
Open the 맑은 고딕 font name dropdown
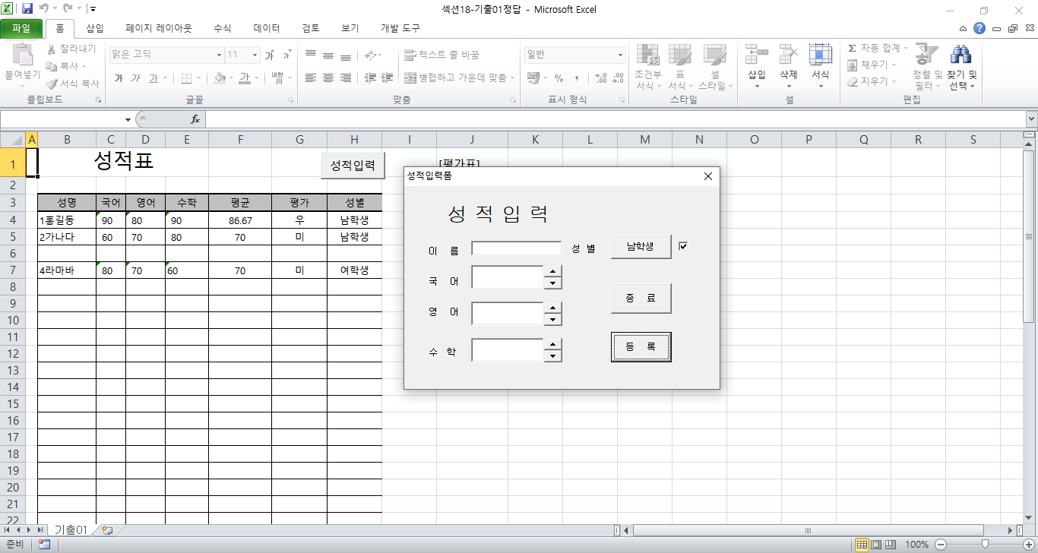(x=219, y=55)
